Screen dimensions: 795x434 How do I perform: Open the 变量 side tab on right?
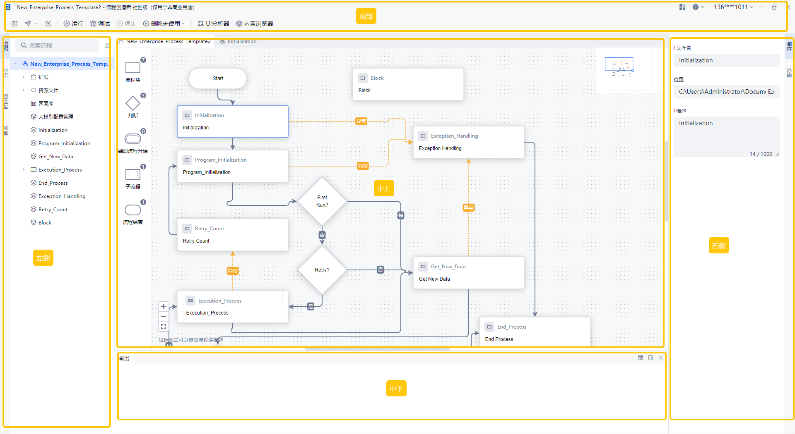[789, 72]
